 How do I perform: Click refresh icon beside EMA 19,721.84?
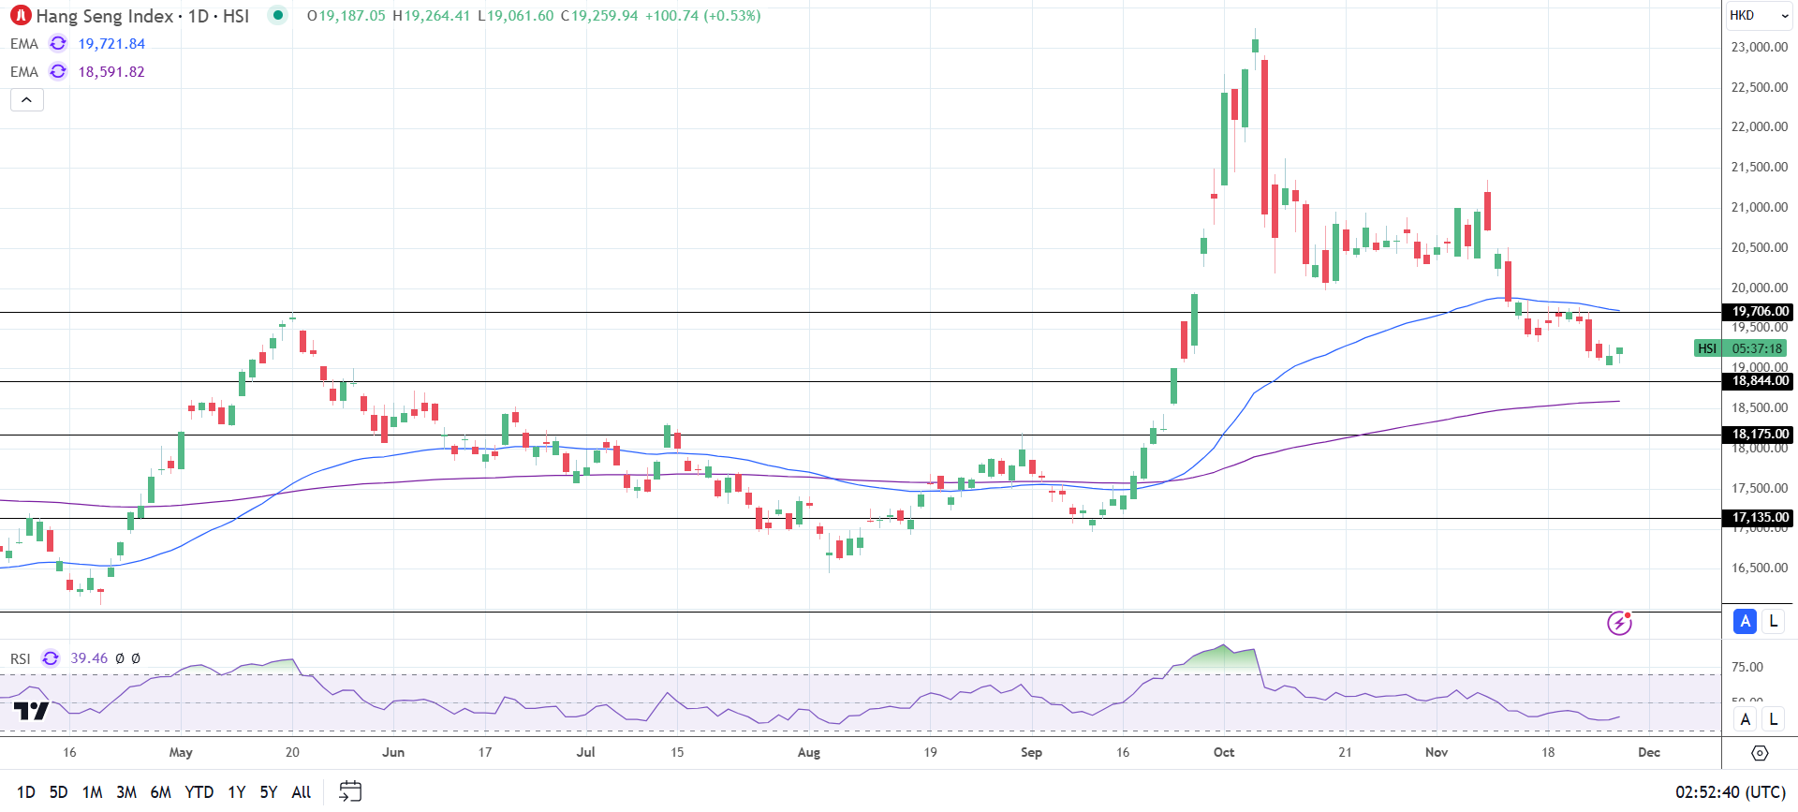tap(58, 43)
